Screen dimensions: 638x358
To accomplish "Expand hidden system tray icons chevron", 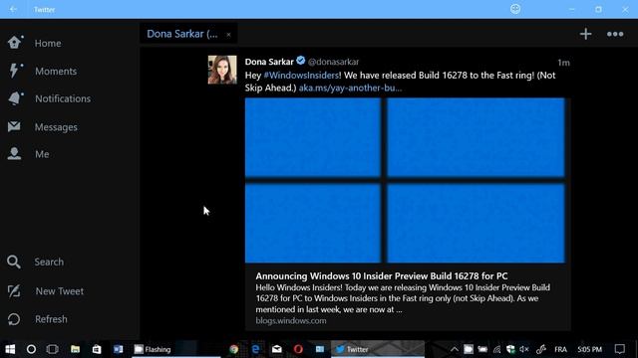I will tap(455, 349).
